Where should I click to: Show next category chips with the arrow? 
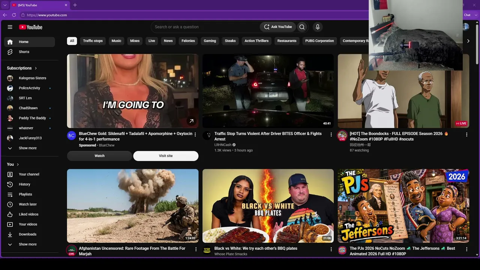pos(468,41)
